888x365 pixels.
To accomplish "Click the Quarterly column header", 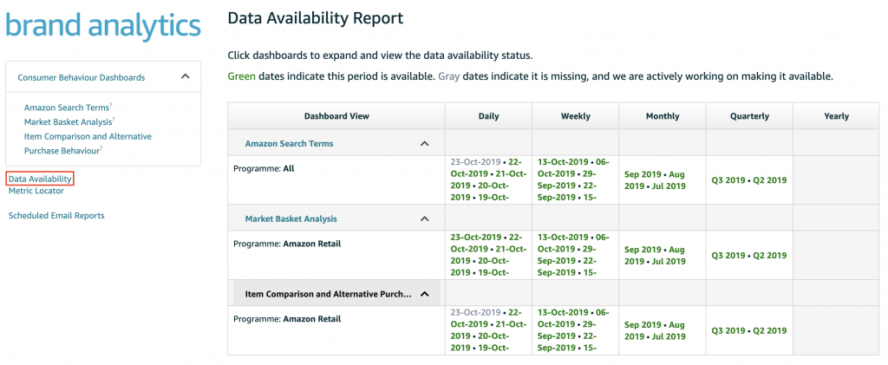I will click(x=749, y=116).
